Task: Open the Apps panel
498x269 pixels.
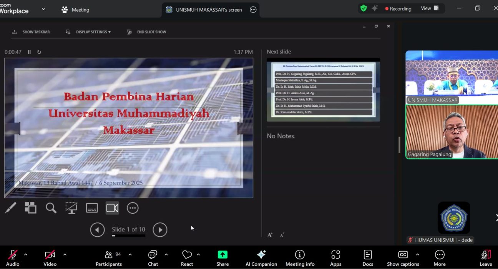Action: (336, 258)
